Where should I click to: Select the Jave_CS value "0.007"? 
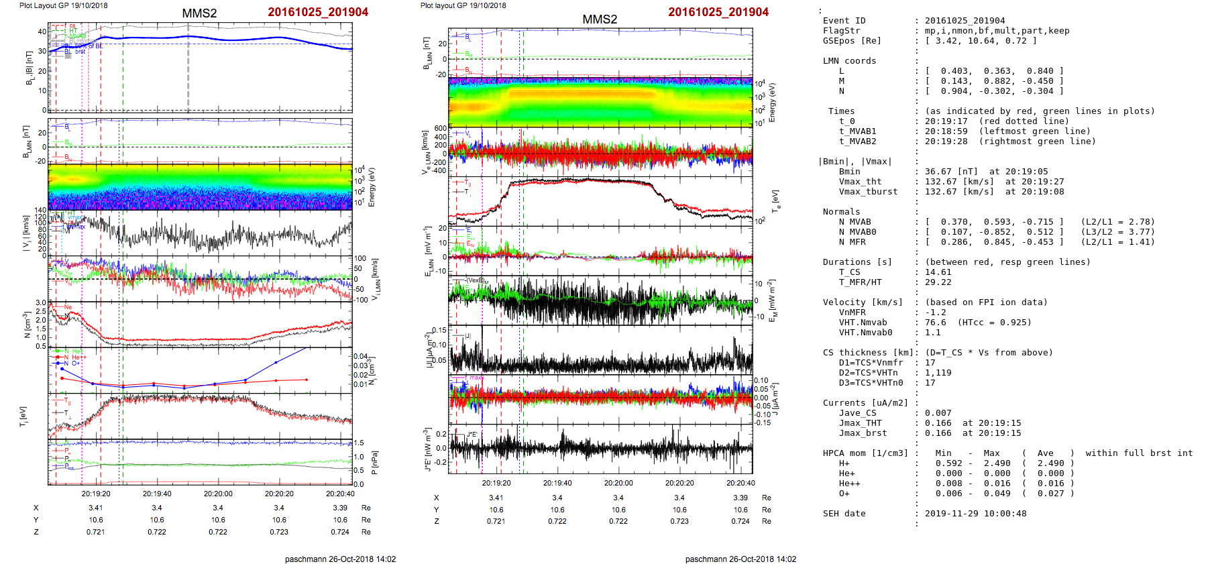pyautogui.click(x=938, y=413)
